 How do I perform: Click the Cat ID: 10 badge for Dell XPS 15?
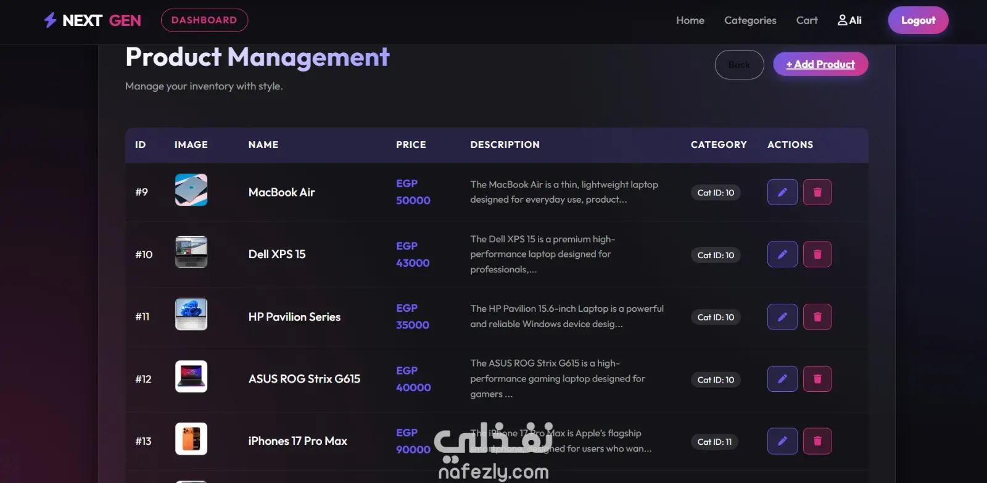click(716, 255)
